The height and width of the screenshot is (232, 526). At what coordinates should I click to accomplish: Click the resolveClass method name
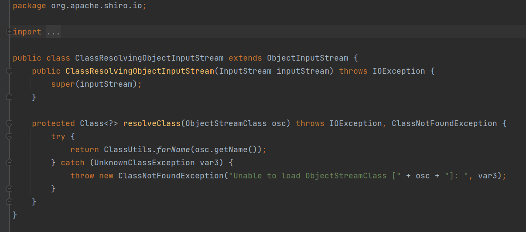tap(152, 123)
